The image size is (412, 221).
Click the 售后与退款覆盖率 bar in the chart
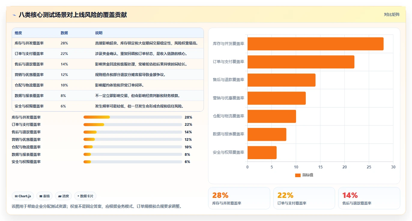point(281,80)
